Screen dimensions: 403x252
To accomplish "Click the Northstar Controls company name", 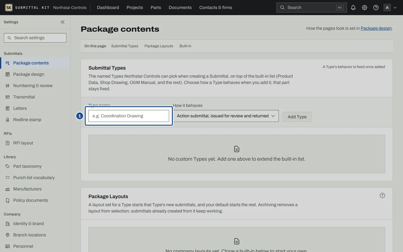I will pyautogui.click(x=70, y=8).
